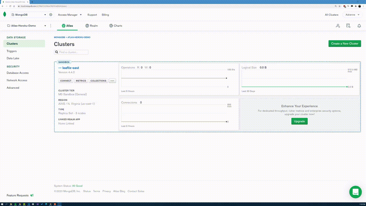Screen dimensions: 366x206
Task: Open the cluster ellipsis more options
Action: coord(112,81)
